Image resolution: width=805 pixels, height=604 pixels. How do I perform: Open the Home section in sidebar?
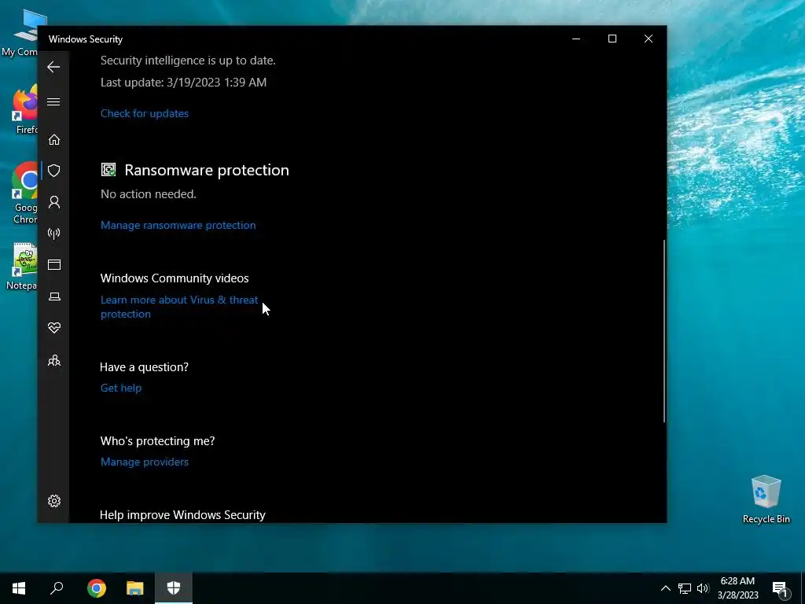point(54,140)
